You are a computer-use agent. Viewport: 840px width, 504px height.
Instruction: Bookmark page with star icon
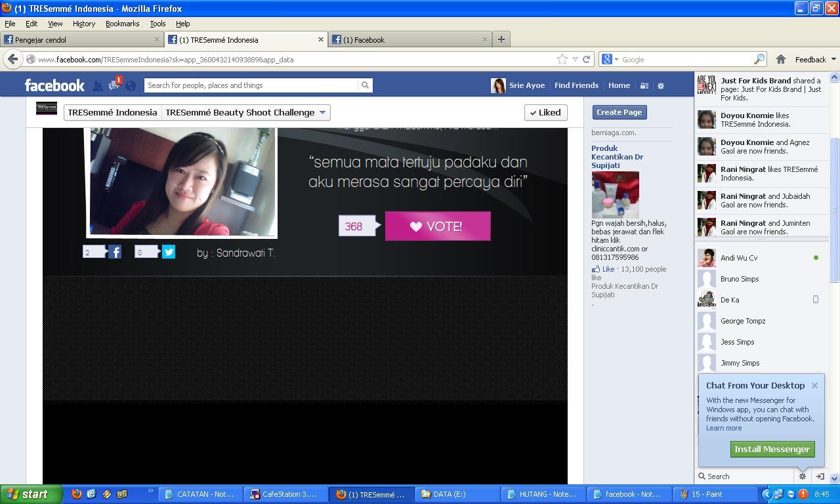tap(562, 59)
